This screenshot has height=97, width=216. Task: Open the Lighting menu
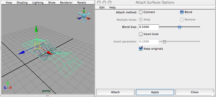pyautogui.click(x=38, y=3)
